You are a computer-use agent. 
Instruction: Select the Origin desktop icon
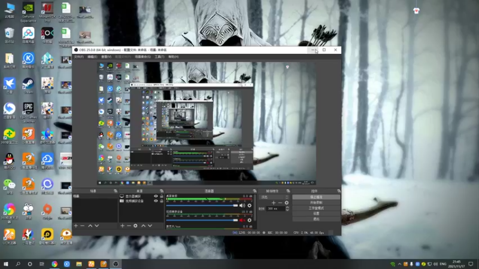(47, 212)
